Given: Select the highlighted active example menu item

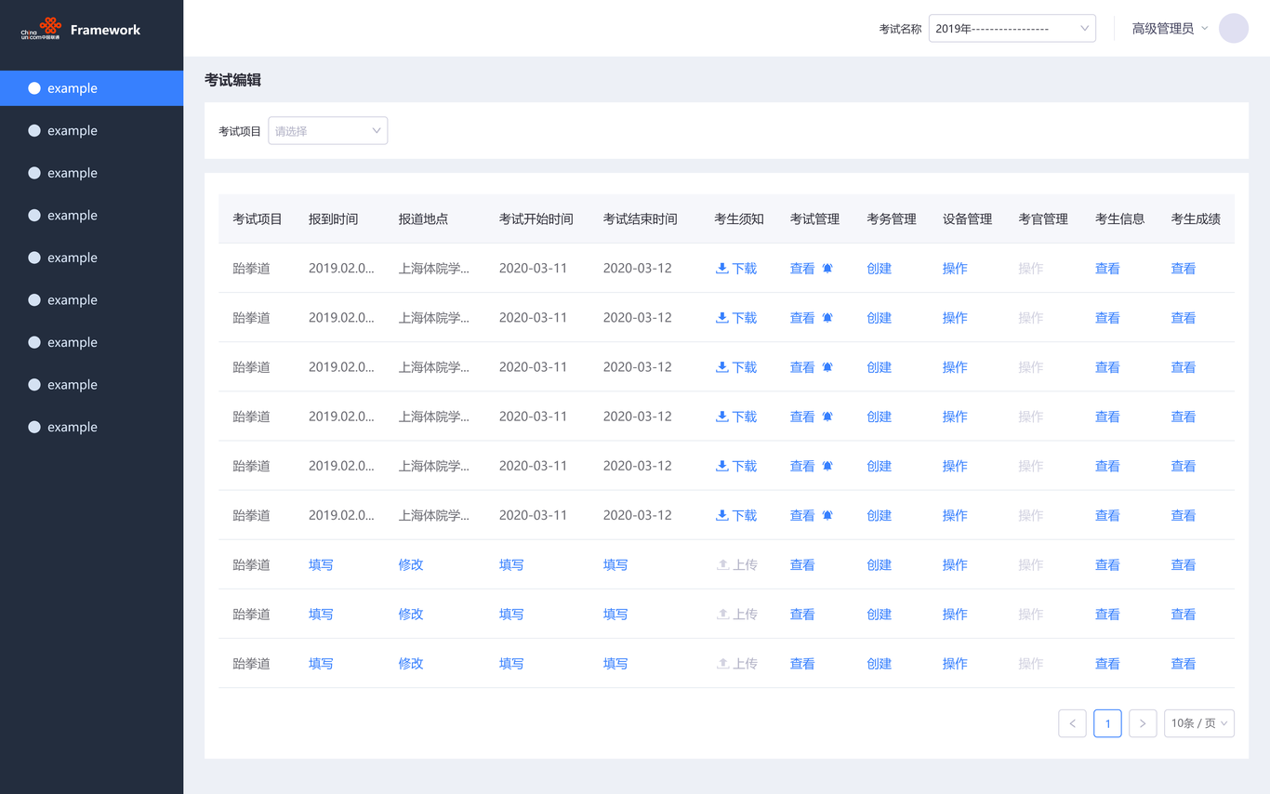Looking at the screenshot, I should pyautogui.click(x=91, y=87).
